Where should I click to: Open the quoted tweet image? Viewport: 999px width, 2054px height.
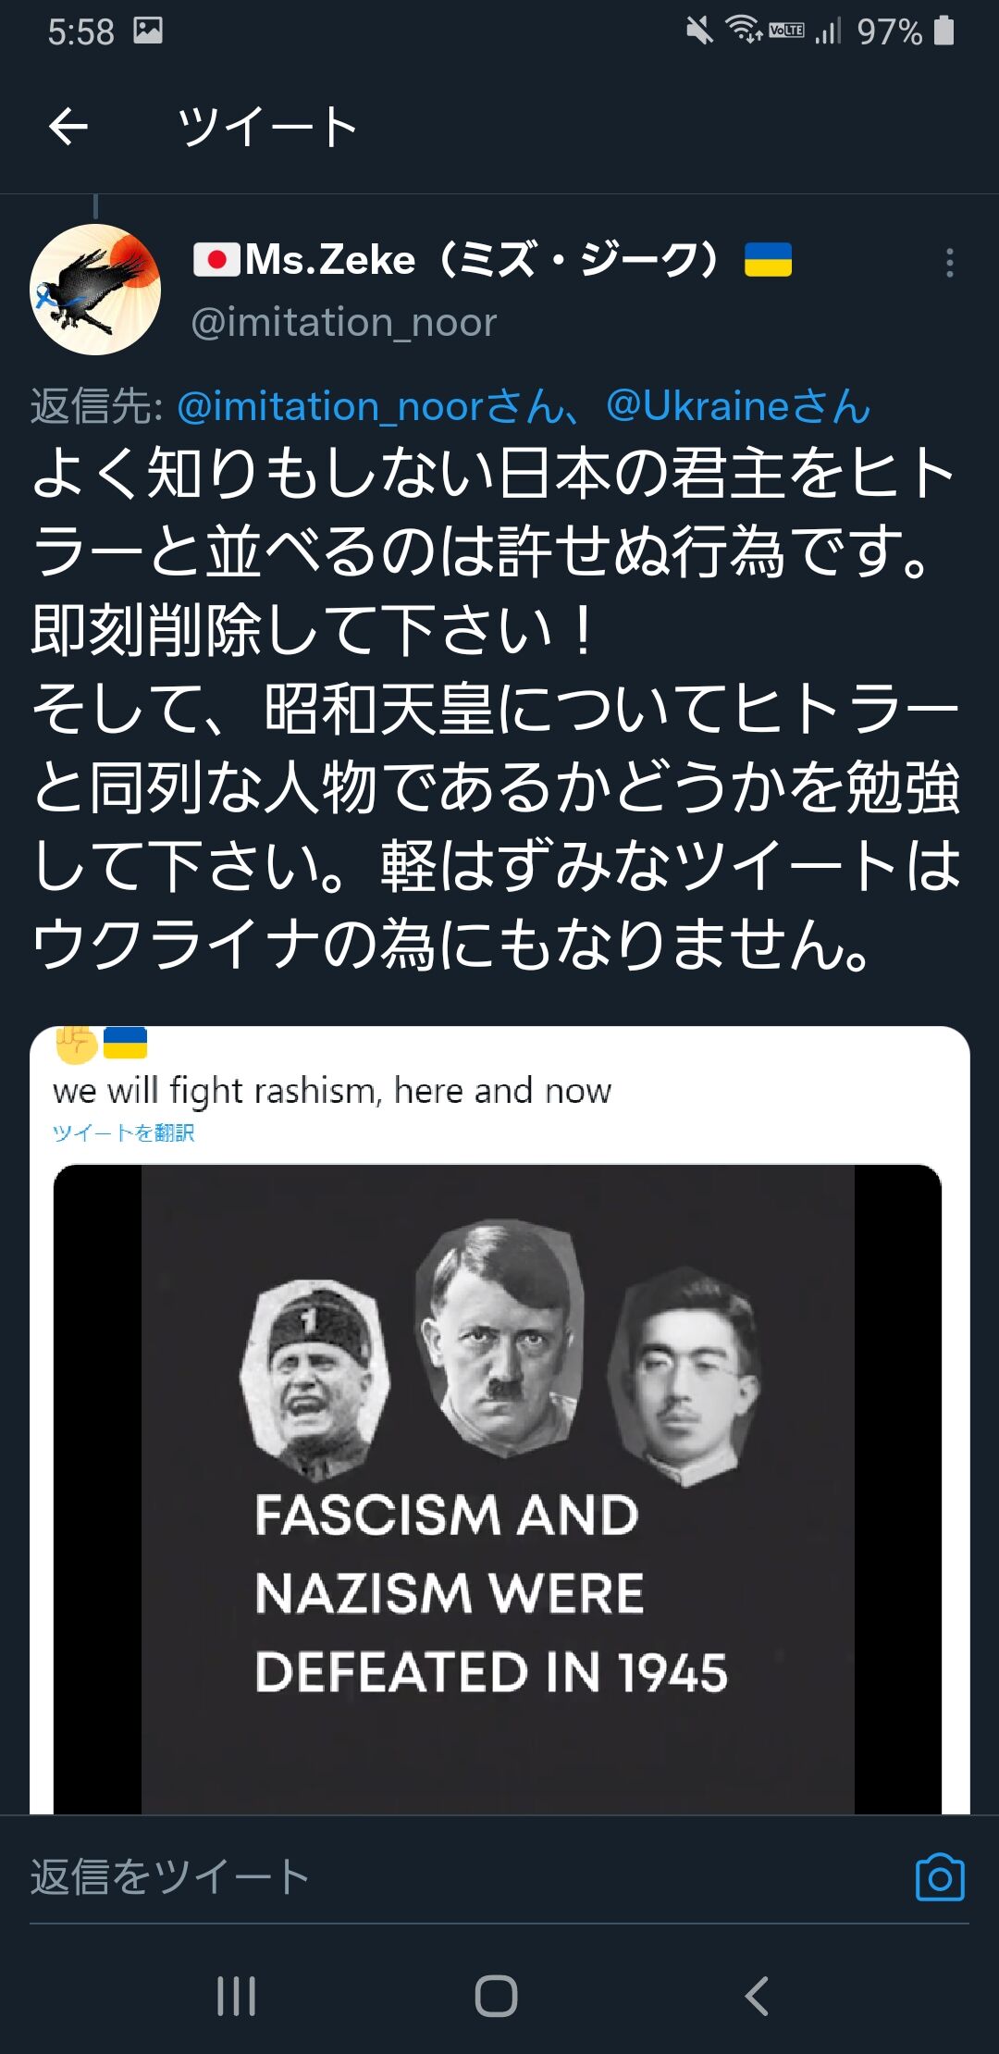[498, 1488]
